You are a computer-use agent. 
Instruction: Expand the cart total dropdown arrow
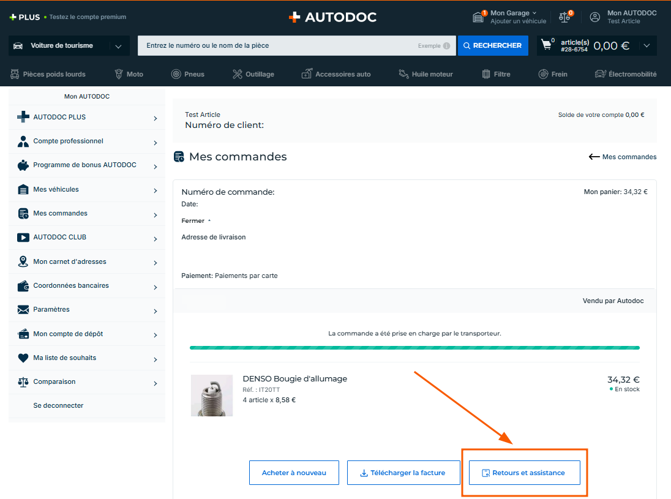(x=647, y=46)
